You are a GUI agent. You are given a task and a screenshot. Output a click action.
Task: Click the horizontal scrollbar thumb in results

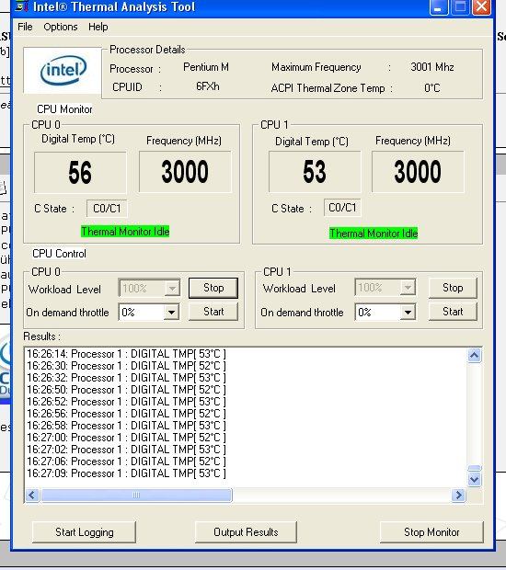136,496
